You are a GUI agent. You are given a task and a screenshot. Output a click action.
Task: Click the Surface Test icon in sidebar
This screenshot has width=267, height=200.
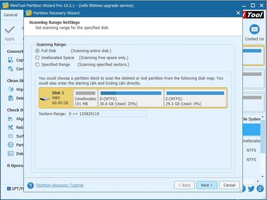(x=11, y=136)
